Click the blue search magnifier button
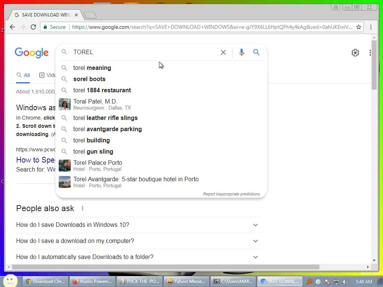The image size is (383, 287). point(256,52)
